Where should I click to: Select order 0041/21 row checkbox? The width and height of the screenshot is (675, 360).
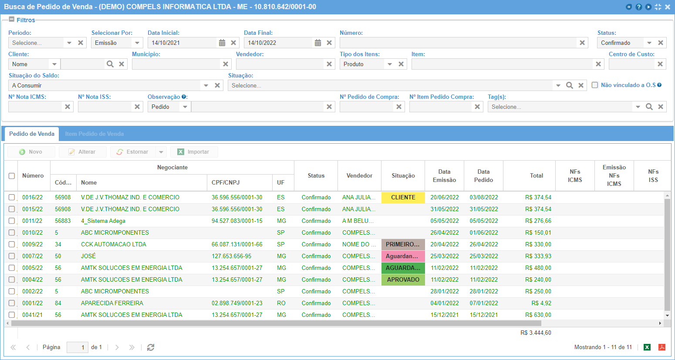click(12, 315)
